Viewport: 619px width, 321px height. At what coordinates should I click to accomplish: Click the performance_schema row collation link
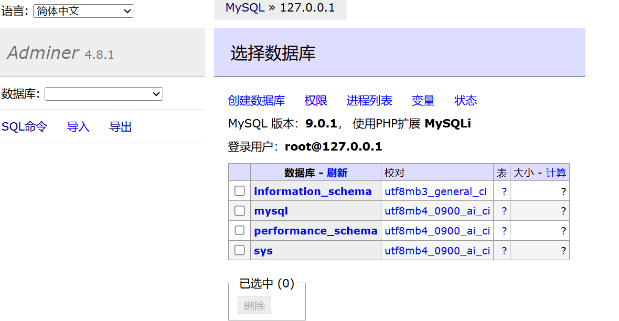(437, 231)
